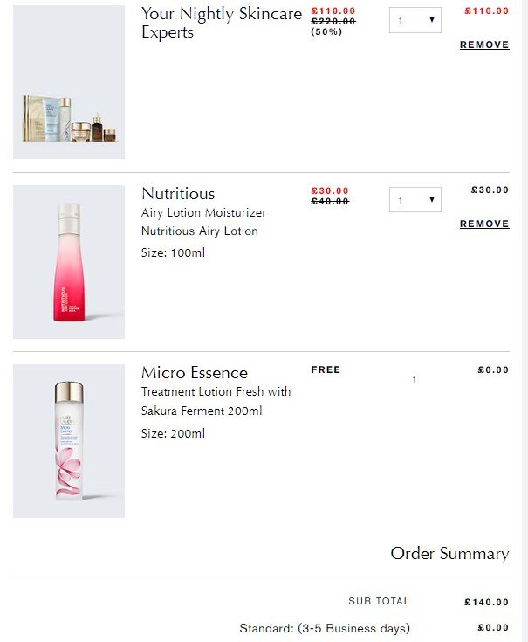Remove Nutritious Airy Lotion from cart

[x=483, y=224]
